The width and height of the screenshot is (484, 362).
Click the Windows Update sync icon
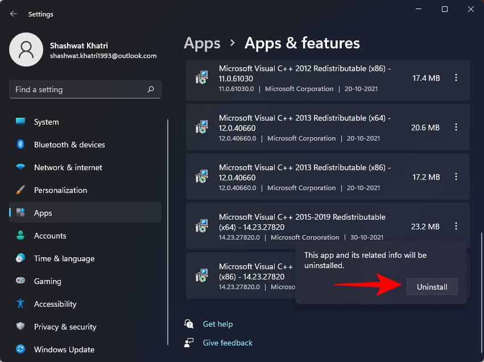pos(20,349)
